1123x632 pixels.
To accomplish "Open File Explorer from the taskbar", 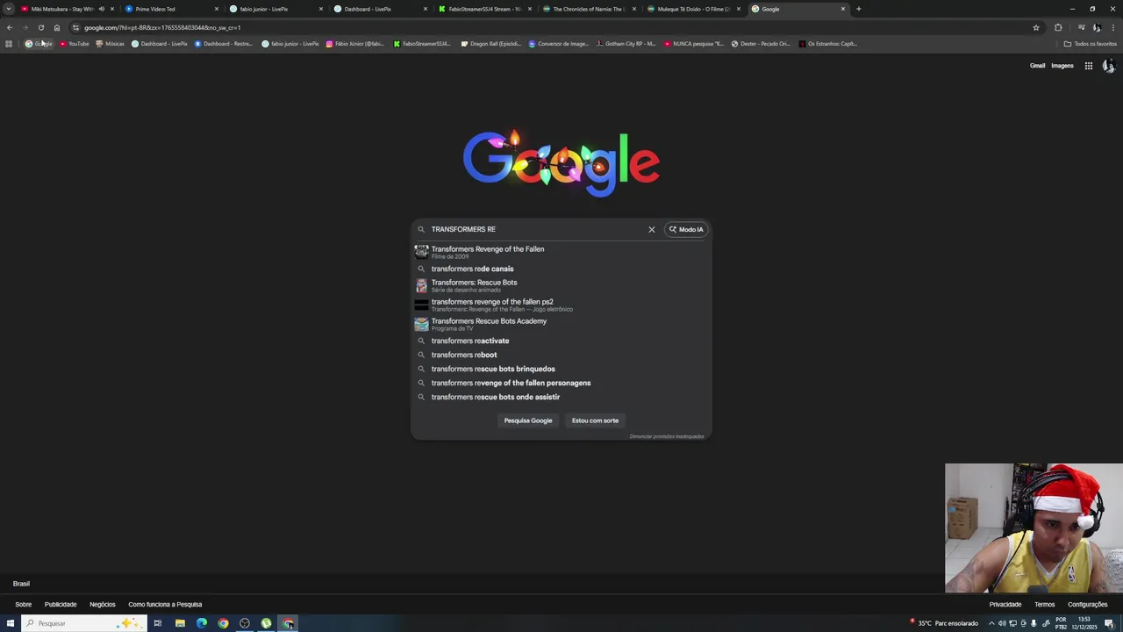I will point(180,623).
